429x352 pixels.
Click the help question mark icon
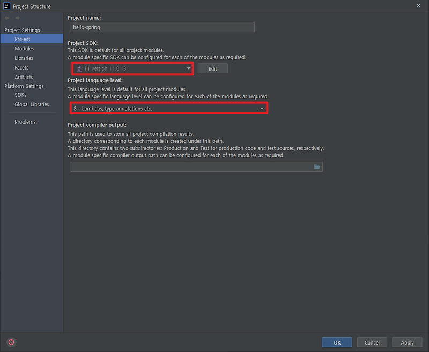click(11, 342)
